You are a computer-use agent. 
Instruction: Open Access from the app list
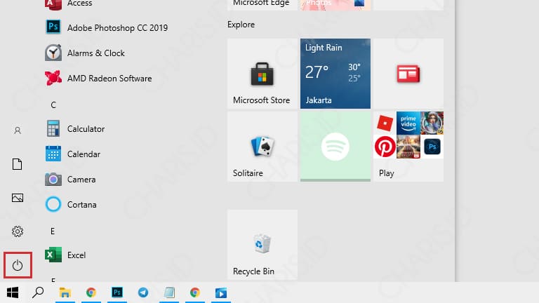[x=69, y=4]
